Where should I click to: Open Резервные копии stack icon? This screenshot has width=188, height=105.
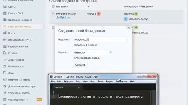point(5,46)
